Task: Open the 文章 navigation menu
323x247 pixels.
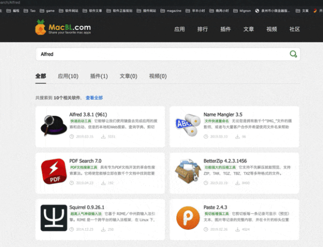Action: pyautogui.click(x=249, y=29)
